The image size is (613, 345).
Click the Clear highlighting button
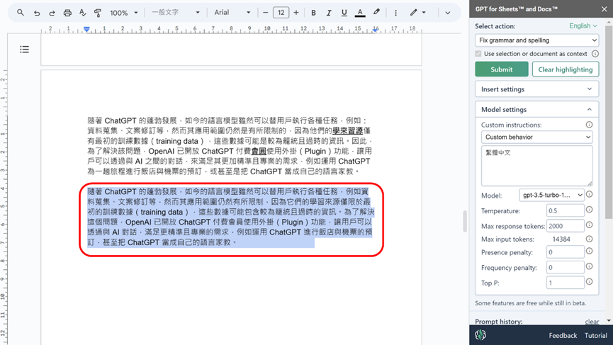(566, 69)
